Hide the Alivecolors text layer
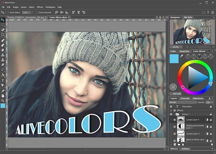Viewport: 216px width, 154px height. click(171, 106)
